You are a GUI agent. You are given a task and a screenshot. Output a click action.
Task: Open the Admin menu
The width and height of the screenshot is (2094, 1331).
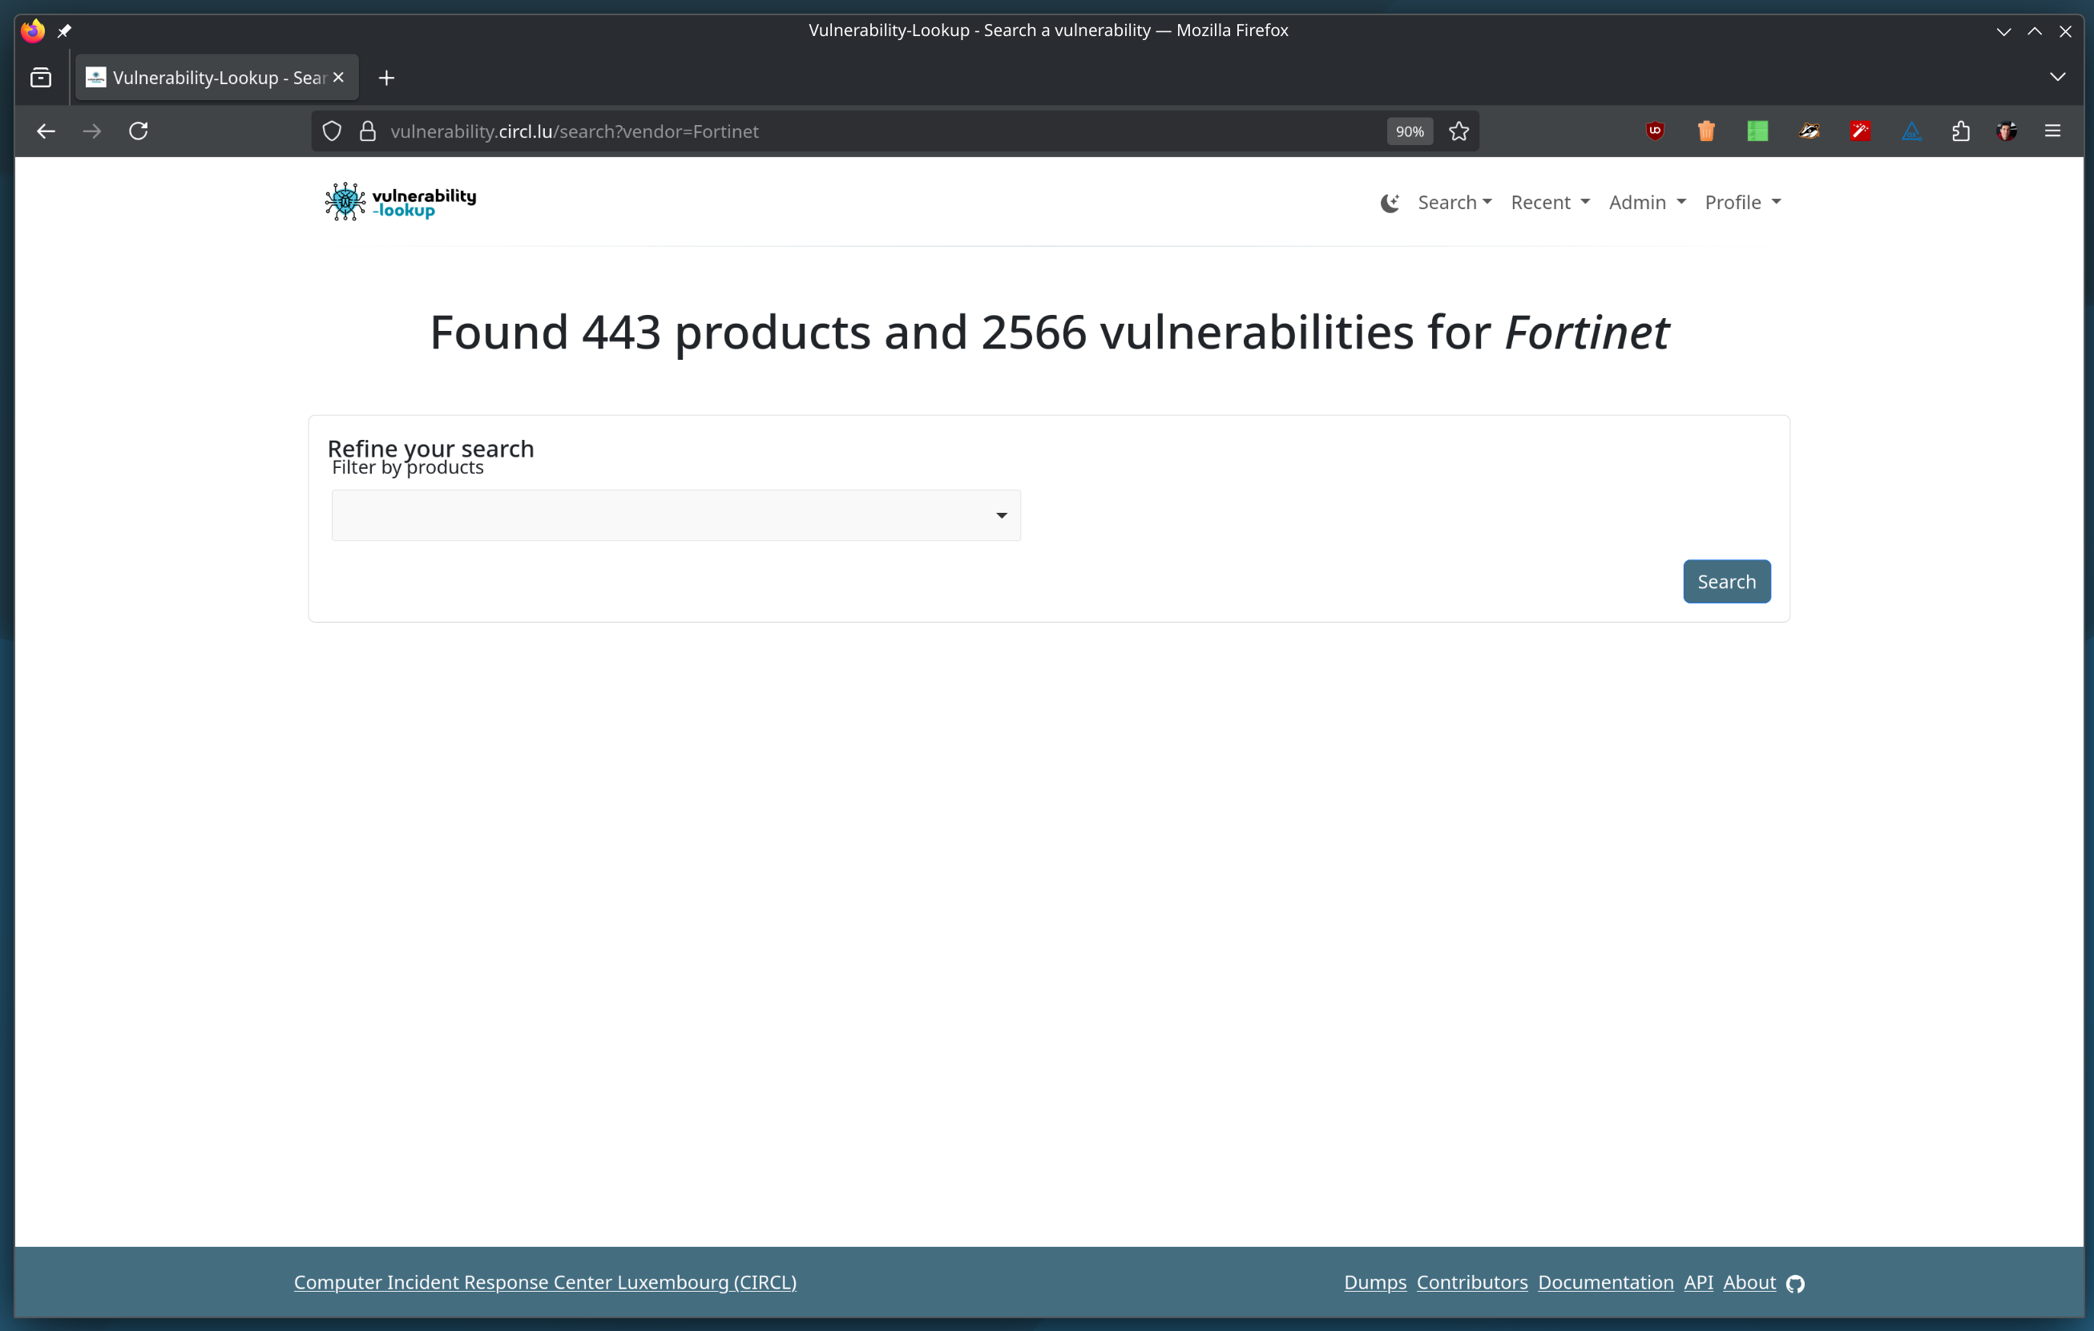pos(1646,201)
